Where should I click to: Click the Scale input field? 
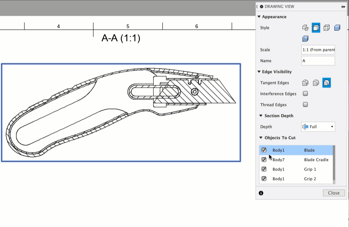coord(318,50)
